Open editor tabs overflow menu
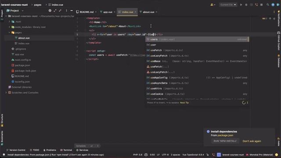 [x=274, y=12]
